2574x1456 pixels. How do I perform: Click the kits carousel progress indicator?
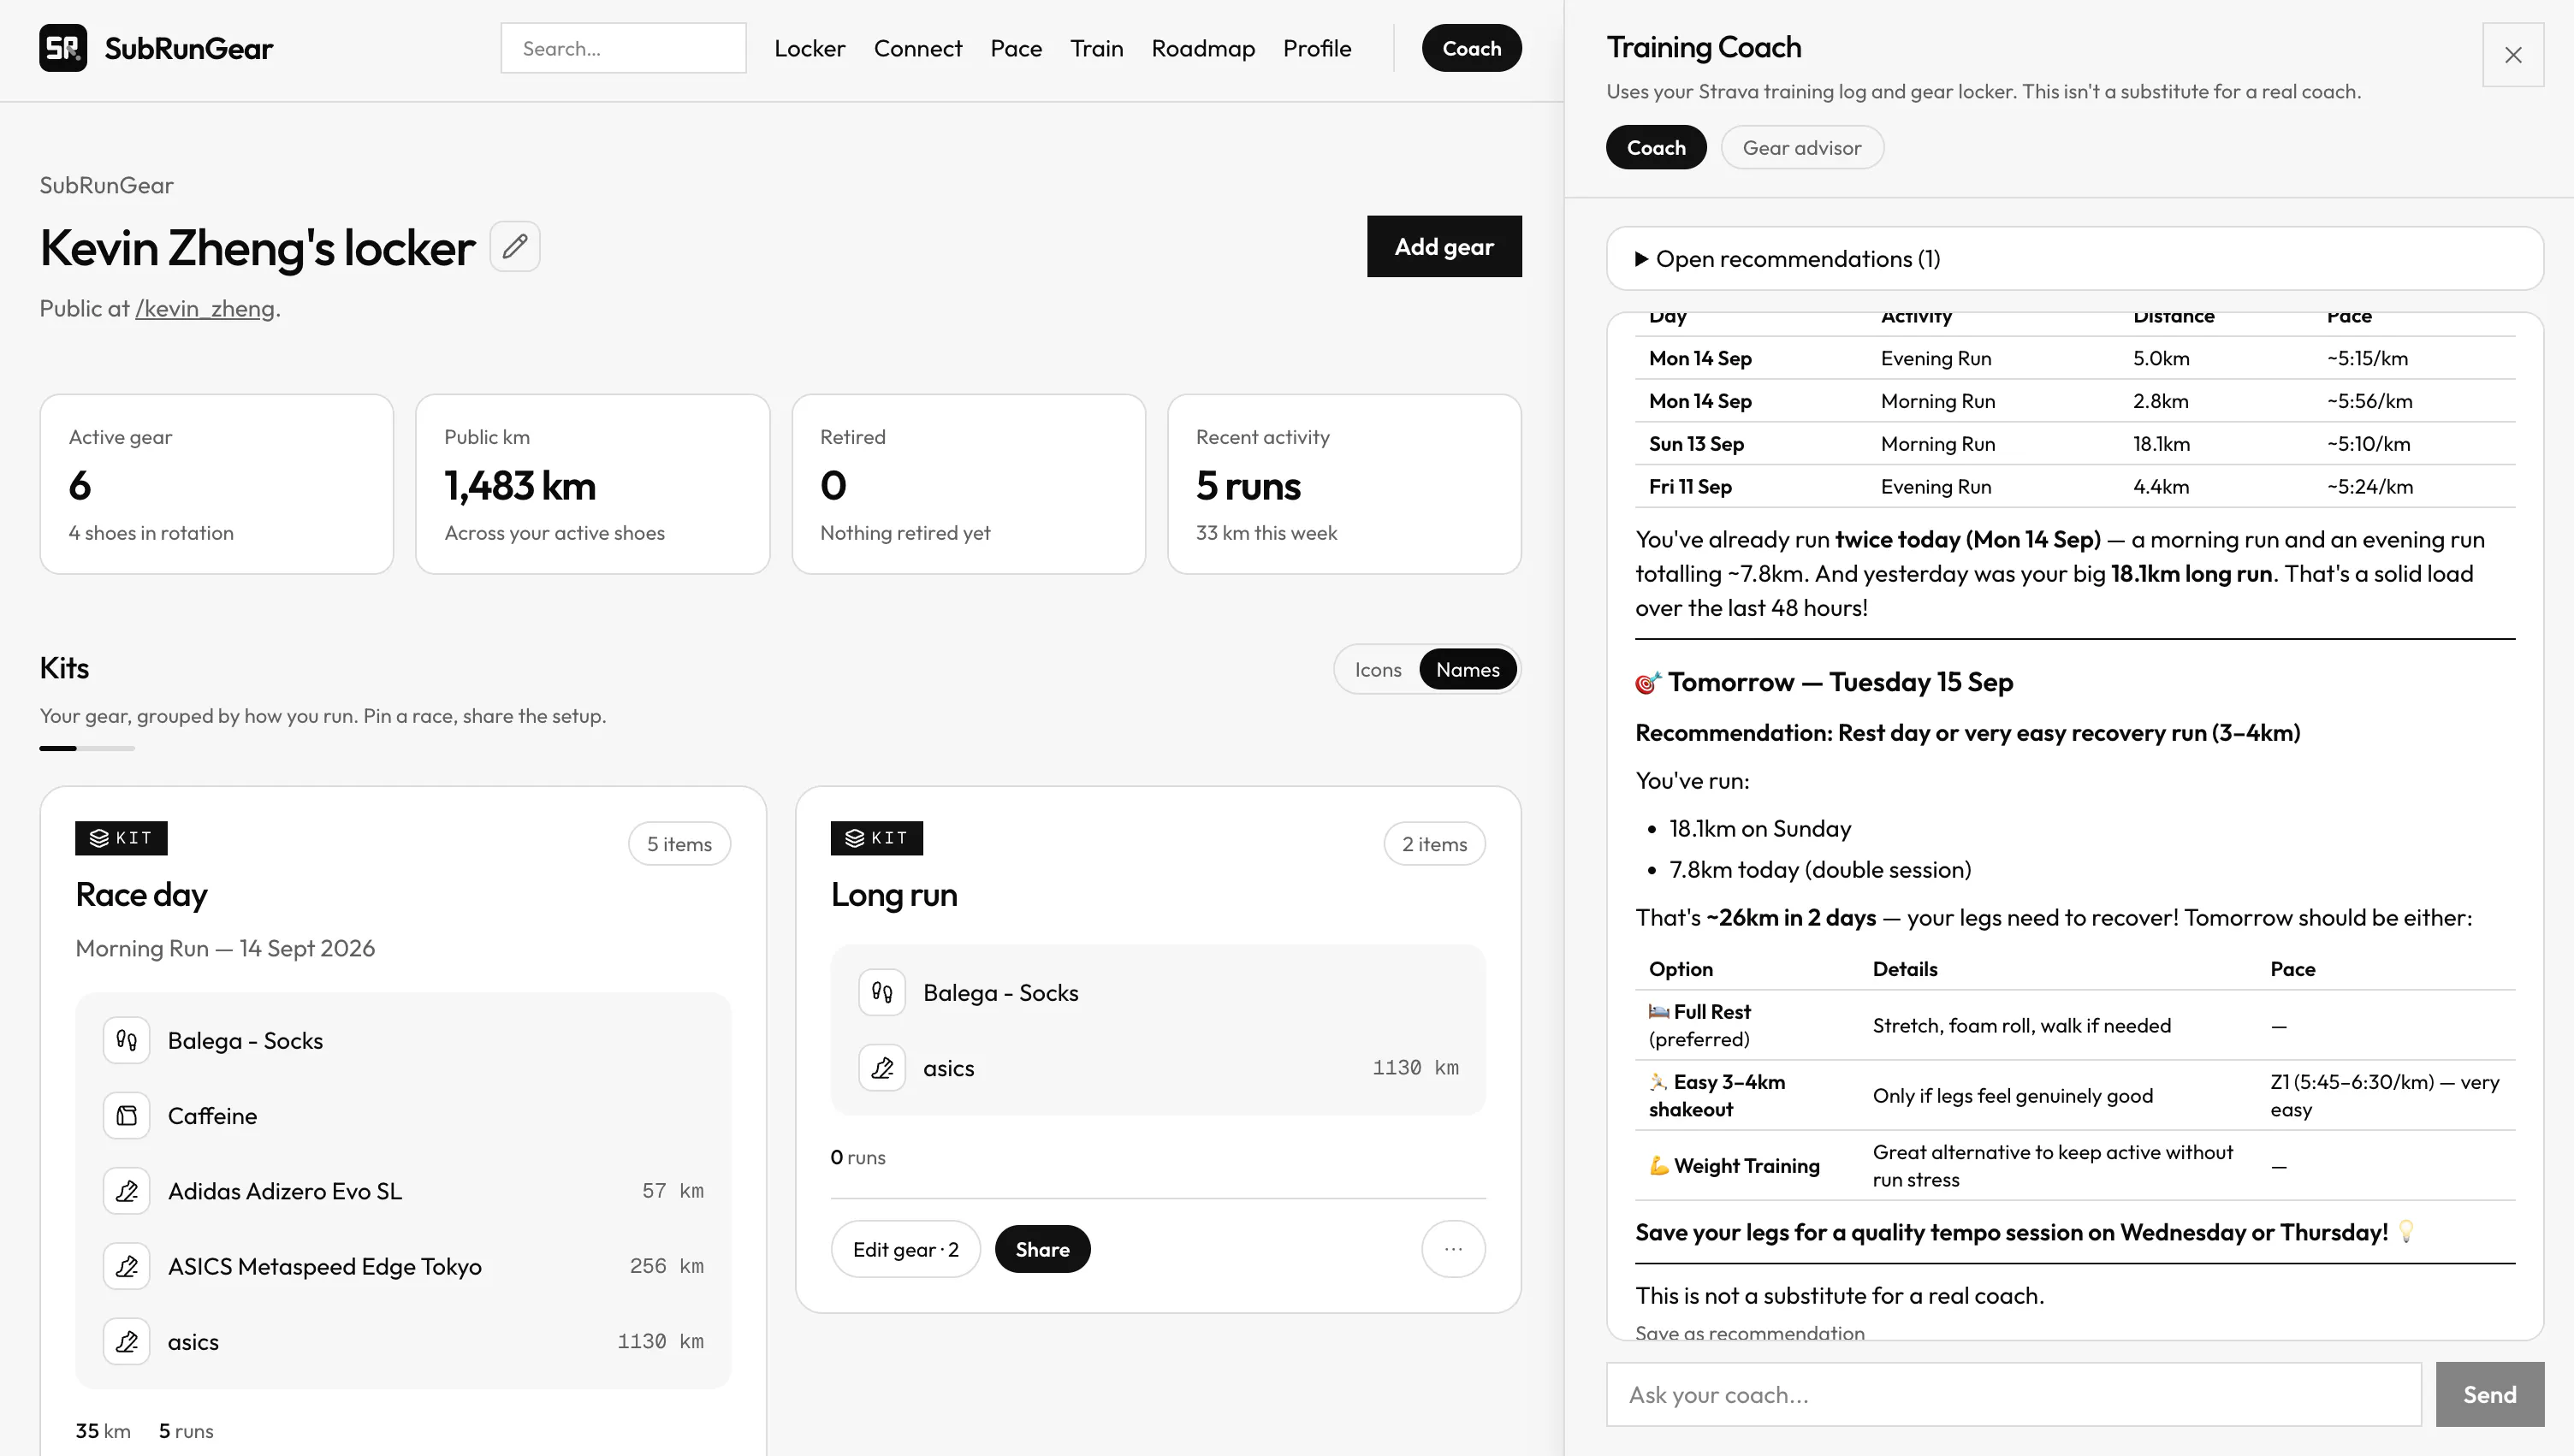87,748
